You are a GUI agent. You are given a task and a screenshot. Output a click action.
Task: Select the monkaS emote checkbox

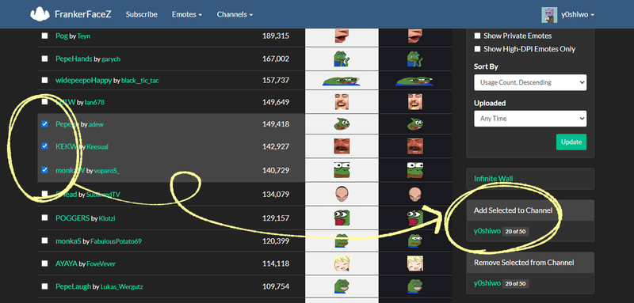click(x=44, y=241)
